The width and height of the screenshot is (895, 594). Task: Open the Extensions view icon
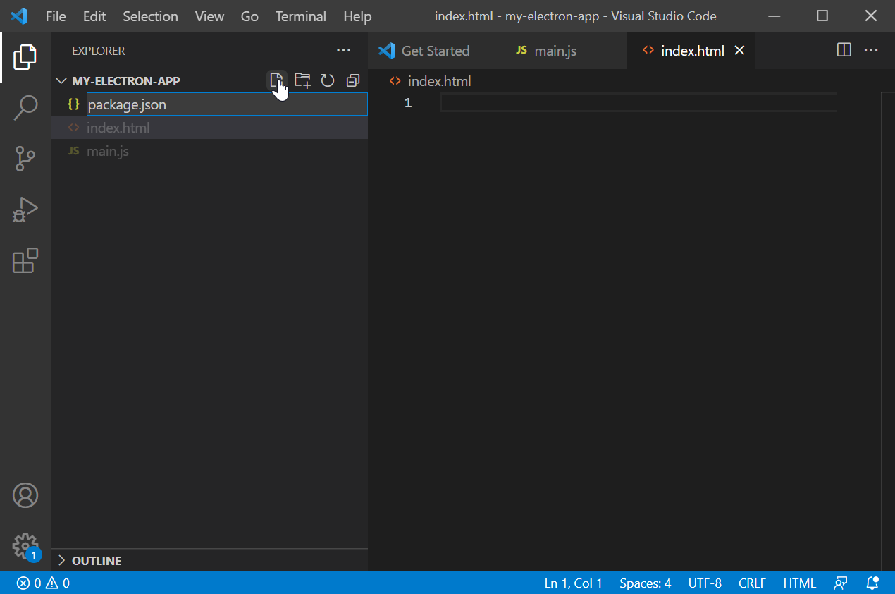[25, 260]
